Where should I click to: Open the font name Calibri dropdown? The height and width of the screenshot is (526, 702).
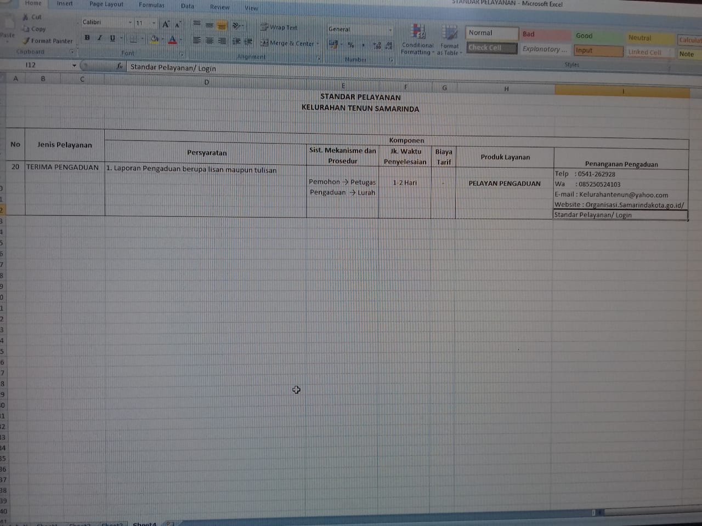(130, 22)
